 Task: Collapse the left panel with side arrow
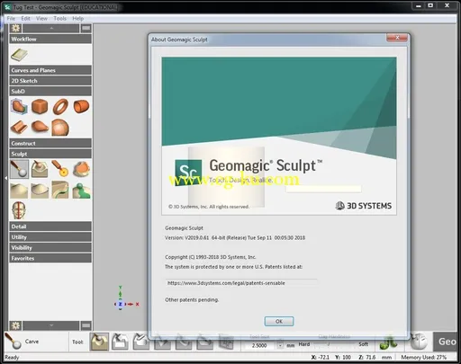tap(6, 178)
